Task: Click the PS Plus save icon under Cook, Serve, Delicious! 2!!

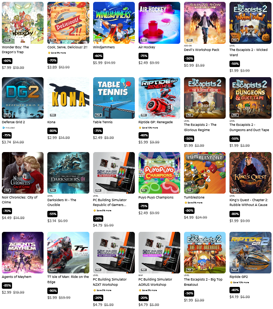Action: click(x=49, y=53)
